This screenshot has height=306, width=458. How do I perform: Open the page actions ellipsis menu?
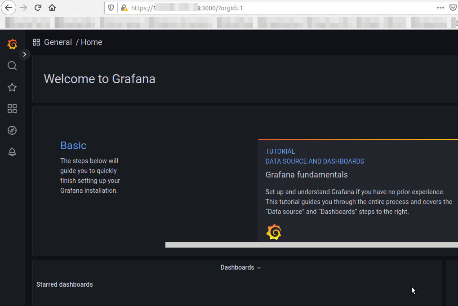tap(440, 8)
